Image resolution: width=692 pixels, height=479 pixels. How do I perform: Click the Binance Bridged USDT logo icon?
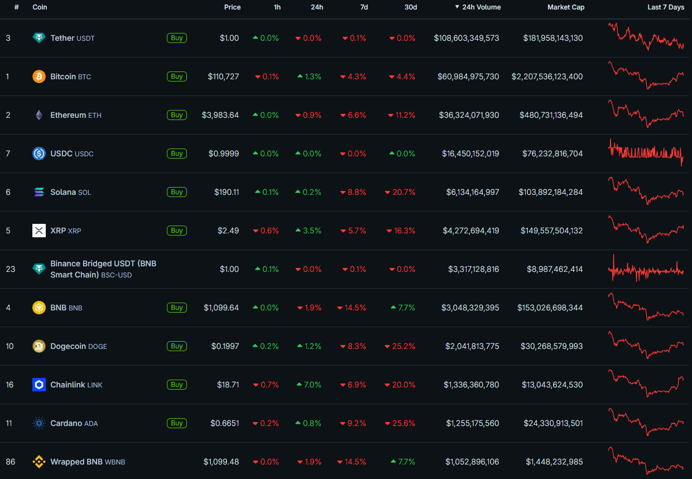[39, 269]
